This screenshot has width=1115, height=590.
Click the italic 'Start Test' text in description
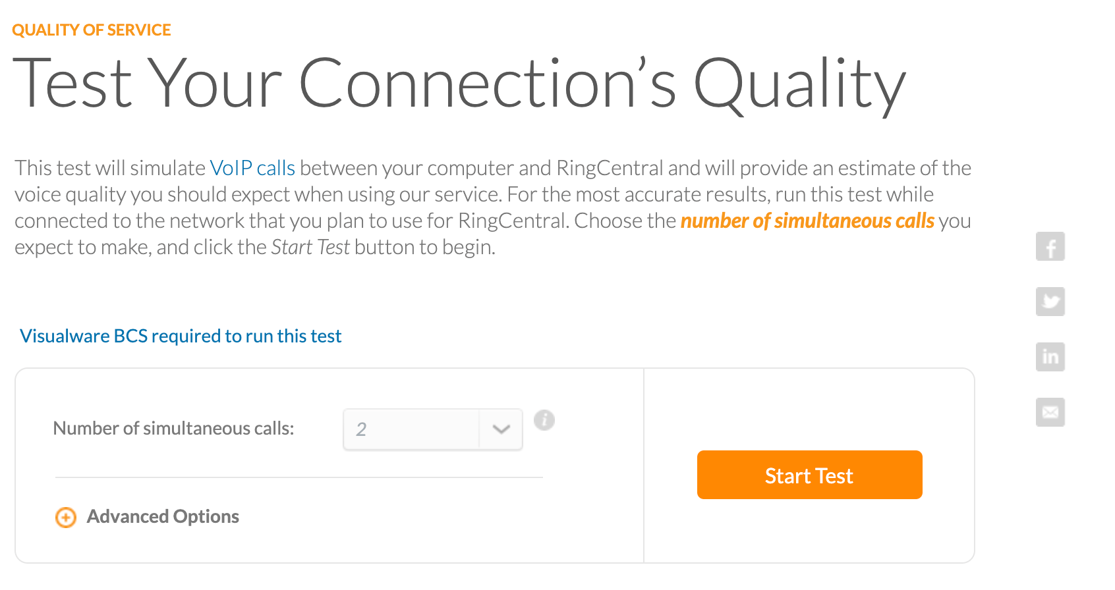click(310, 248)
